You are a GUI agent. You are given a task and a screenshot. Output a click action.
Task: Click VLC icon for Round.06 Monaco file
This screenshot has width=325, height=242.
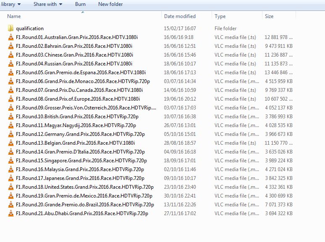pyautogui.click(x=10, y=81)
